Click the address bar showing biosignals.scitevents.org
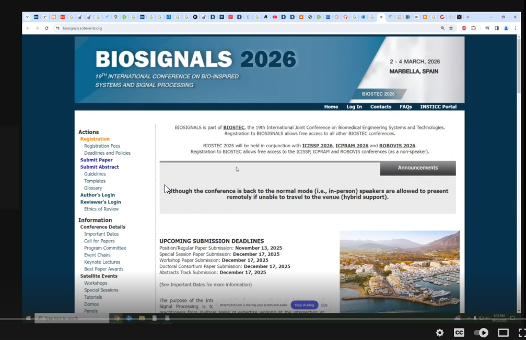Screen dimensions: 526x340 coord(209,28)
